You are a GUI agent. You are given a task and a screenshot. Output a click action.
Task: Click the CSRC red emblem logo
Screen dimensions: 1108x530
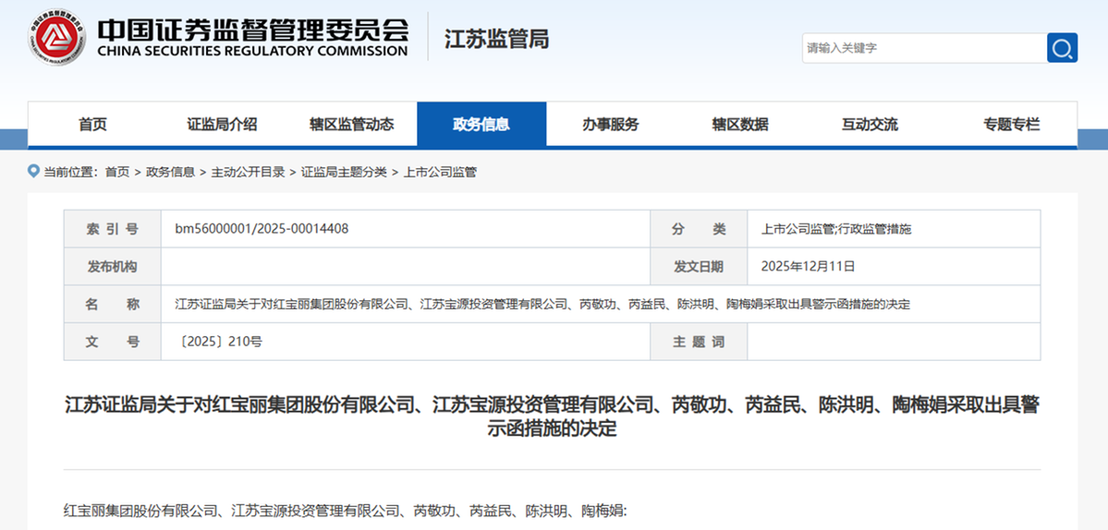coord(57,38)
